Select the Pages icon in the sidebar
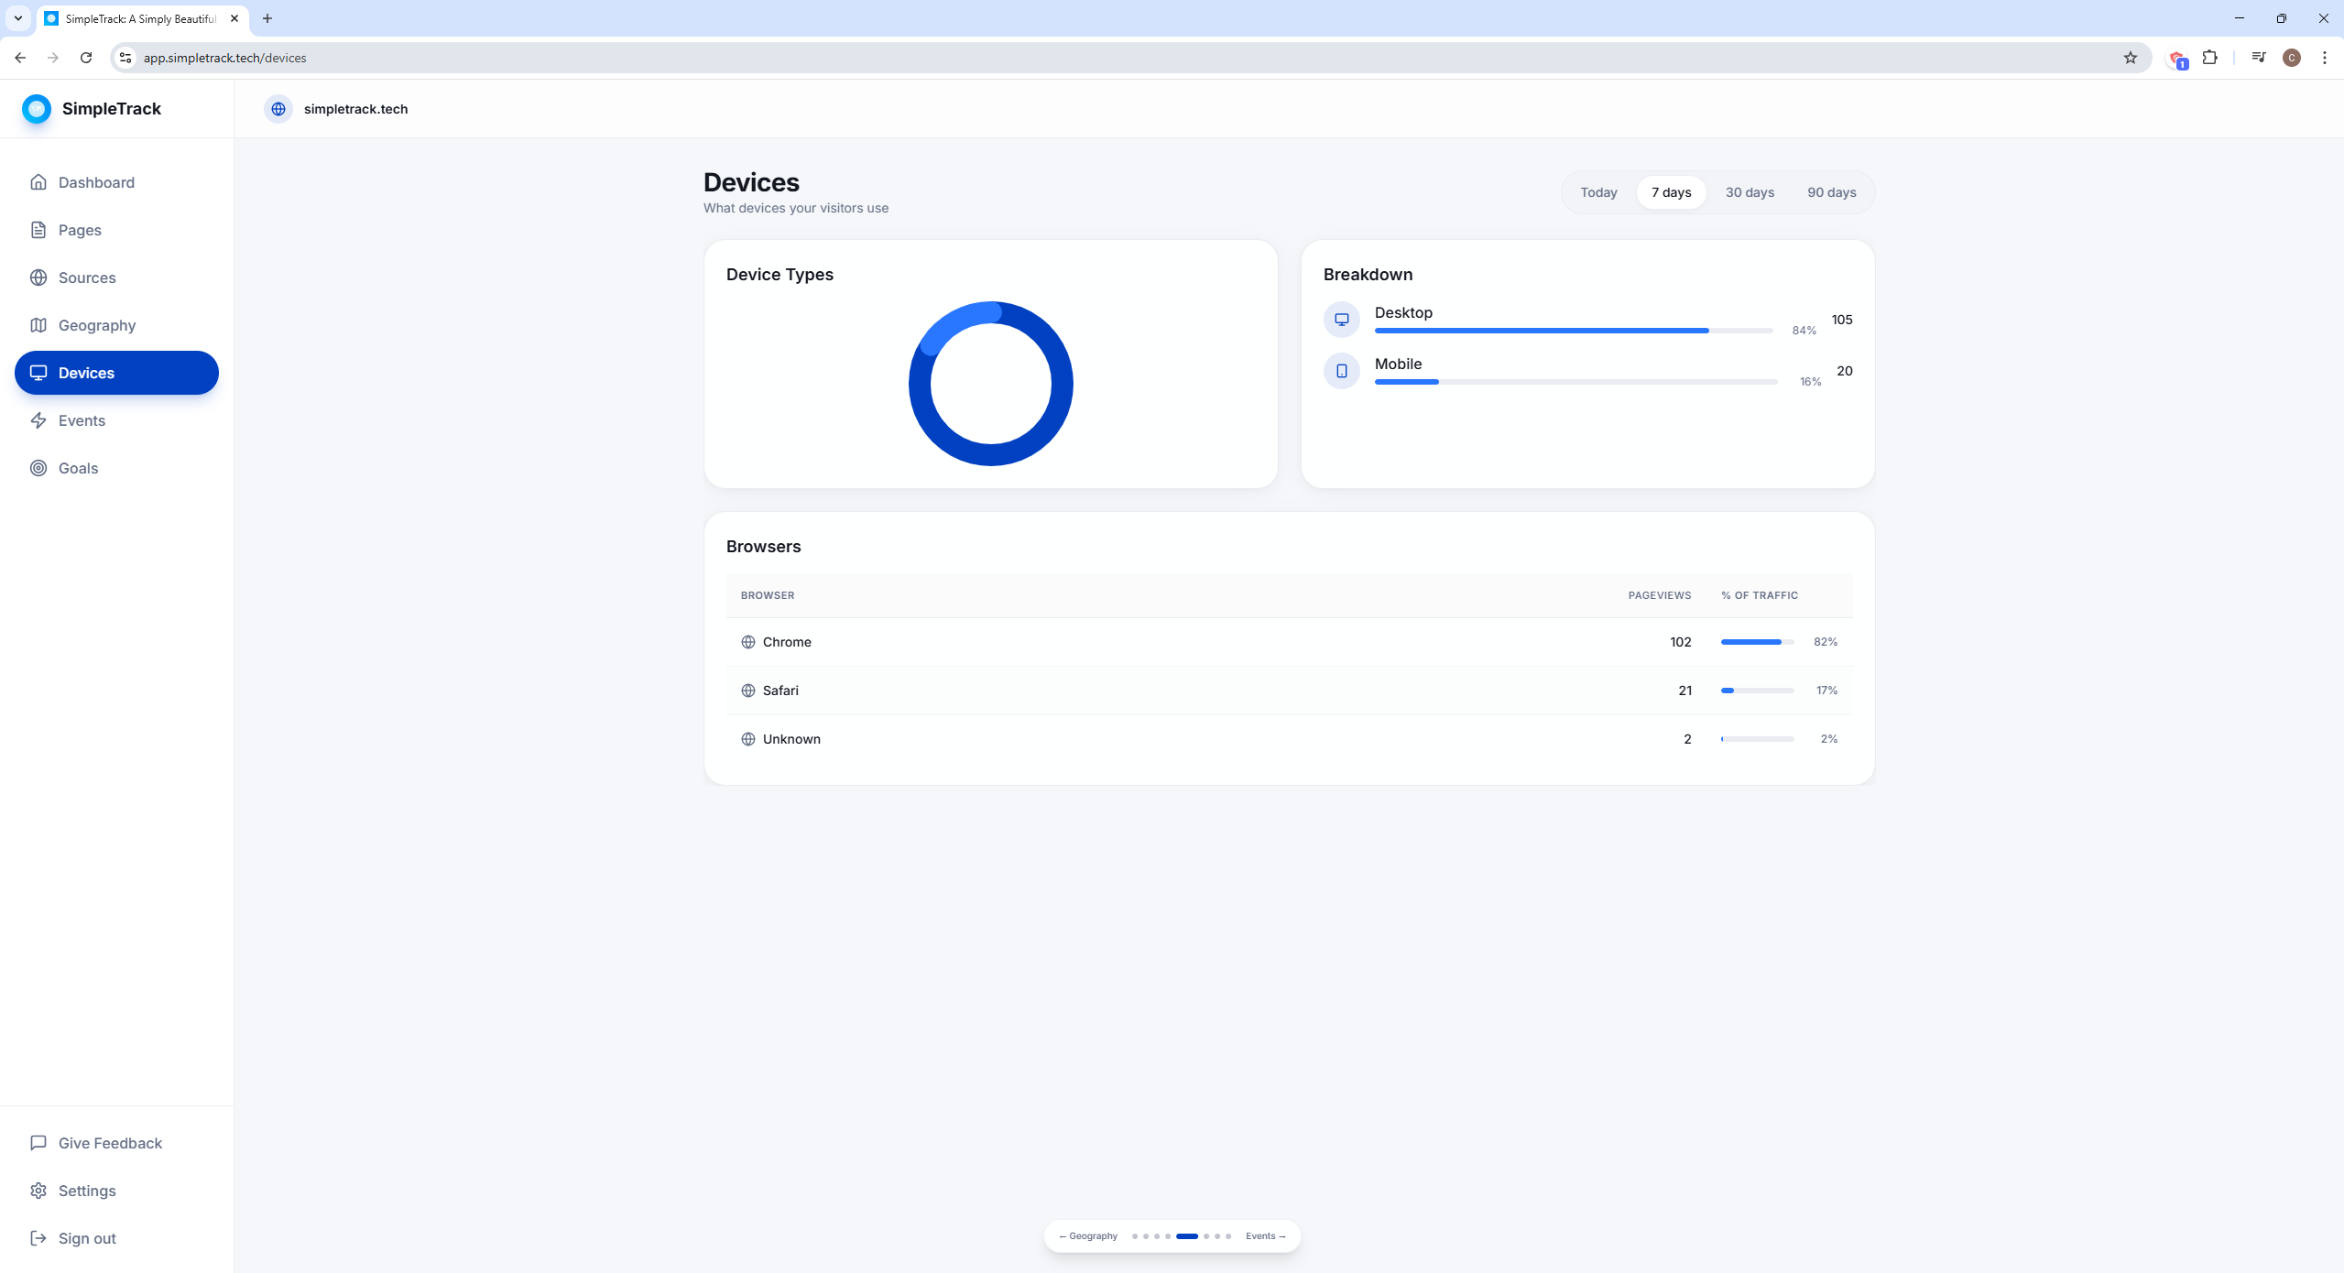Screen dimensions: 2344x1273 click(x=38, y=230)
